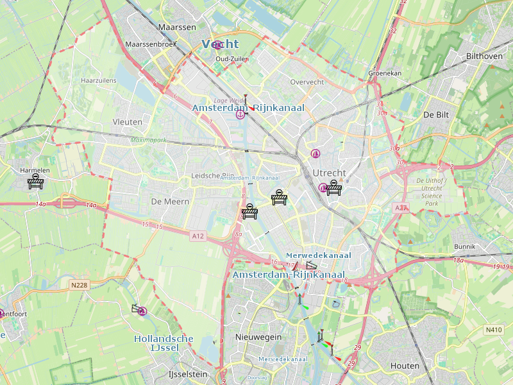This screenshot has width=513, height=385.
Task: Select the barrier icon between De Meern and Utrecht
Action: (279, 198)
